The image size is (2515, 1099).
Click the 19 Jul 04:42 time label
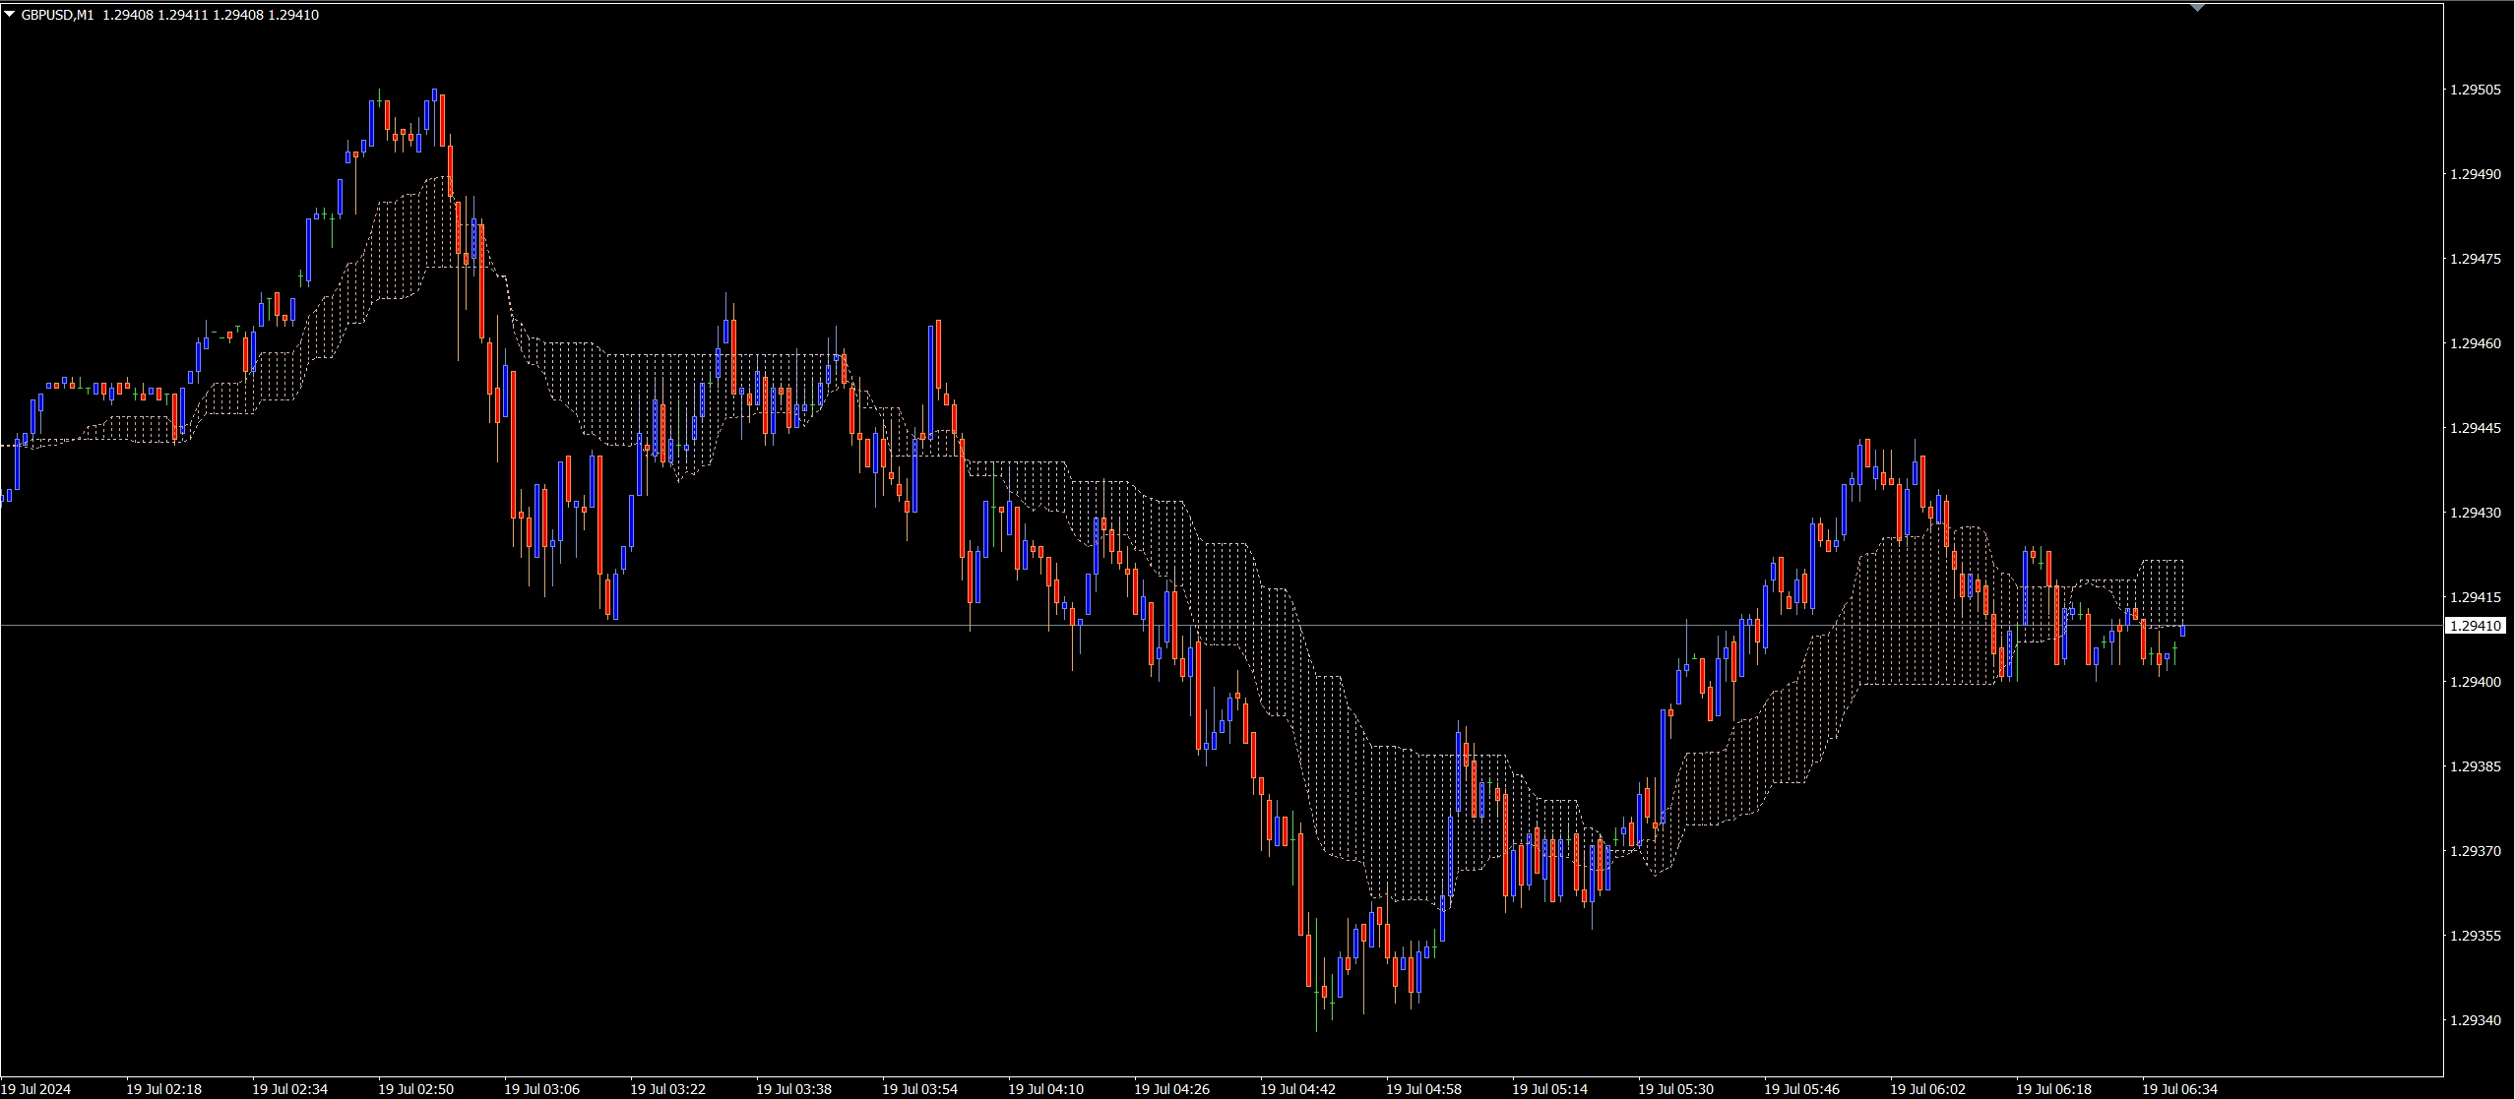point(1297,1089)
